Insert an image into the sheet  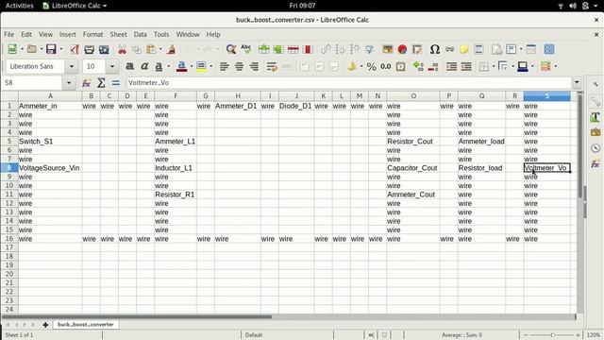click(x=388, y=49)
